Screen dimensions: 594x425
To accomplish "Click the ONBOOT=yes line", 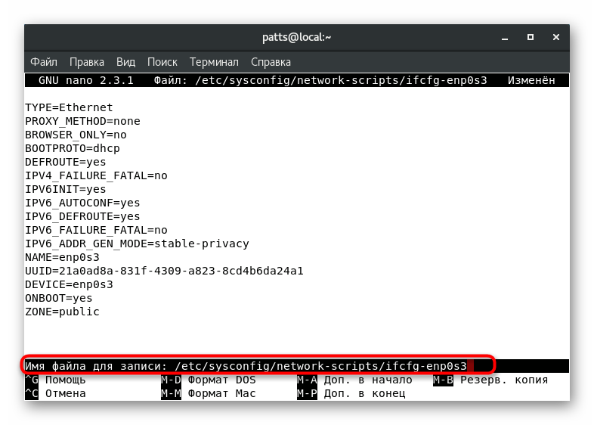I will (59, 299).
